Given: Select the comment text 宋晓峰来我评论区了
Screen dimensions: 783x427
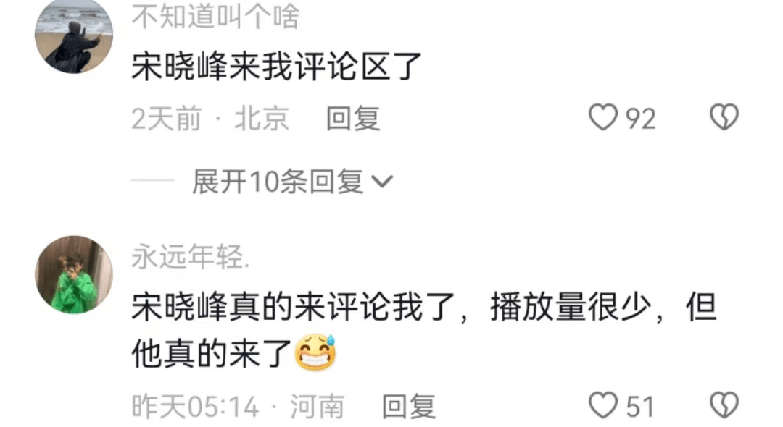Looking at the screenshot, I should [x=277, y=67].
